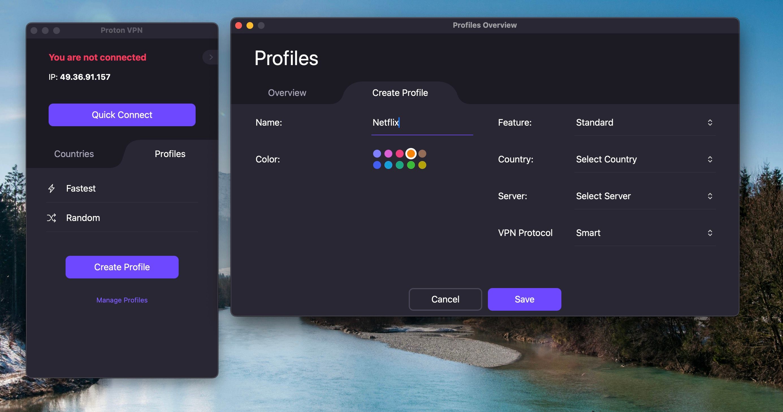Viewport: 783px width, 412px height.
Task: Pick the bright green color swatch
Action: coord(411,165)
